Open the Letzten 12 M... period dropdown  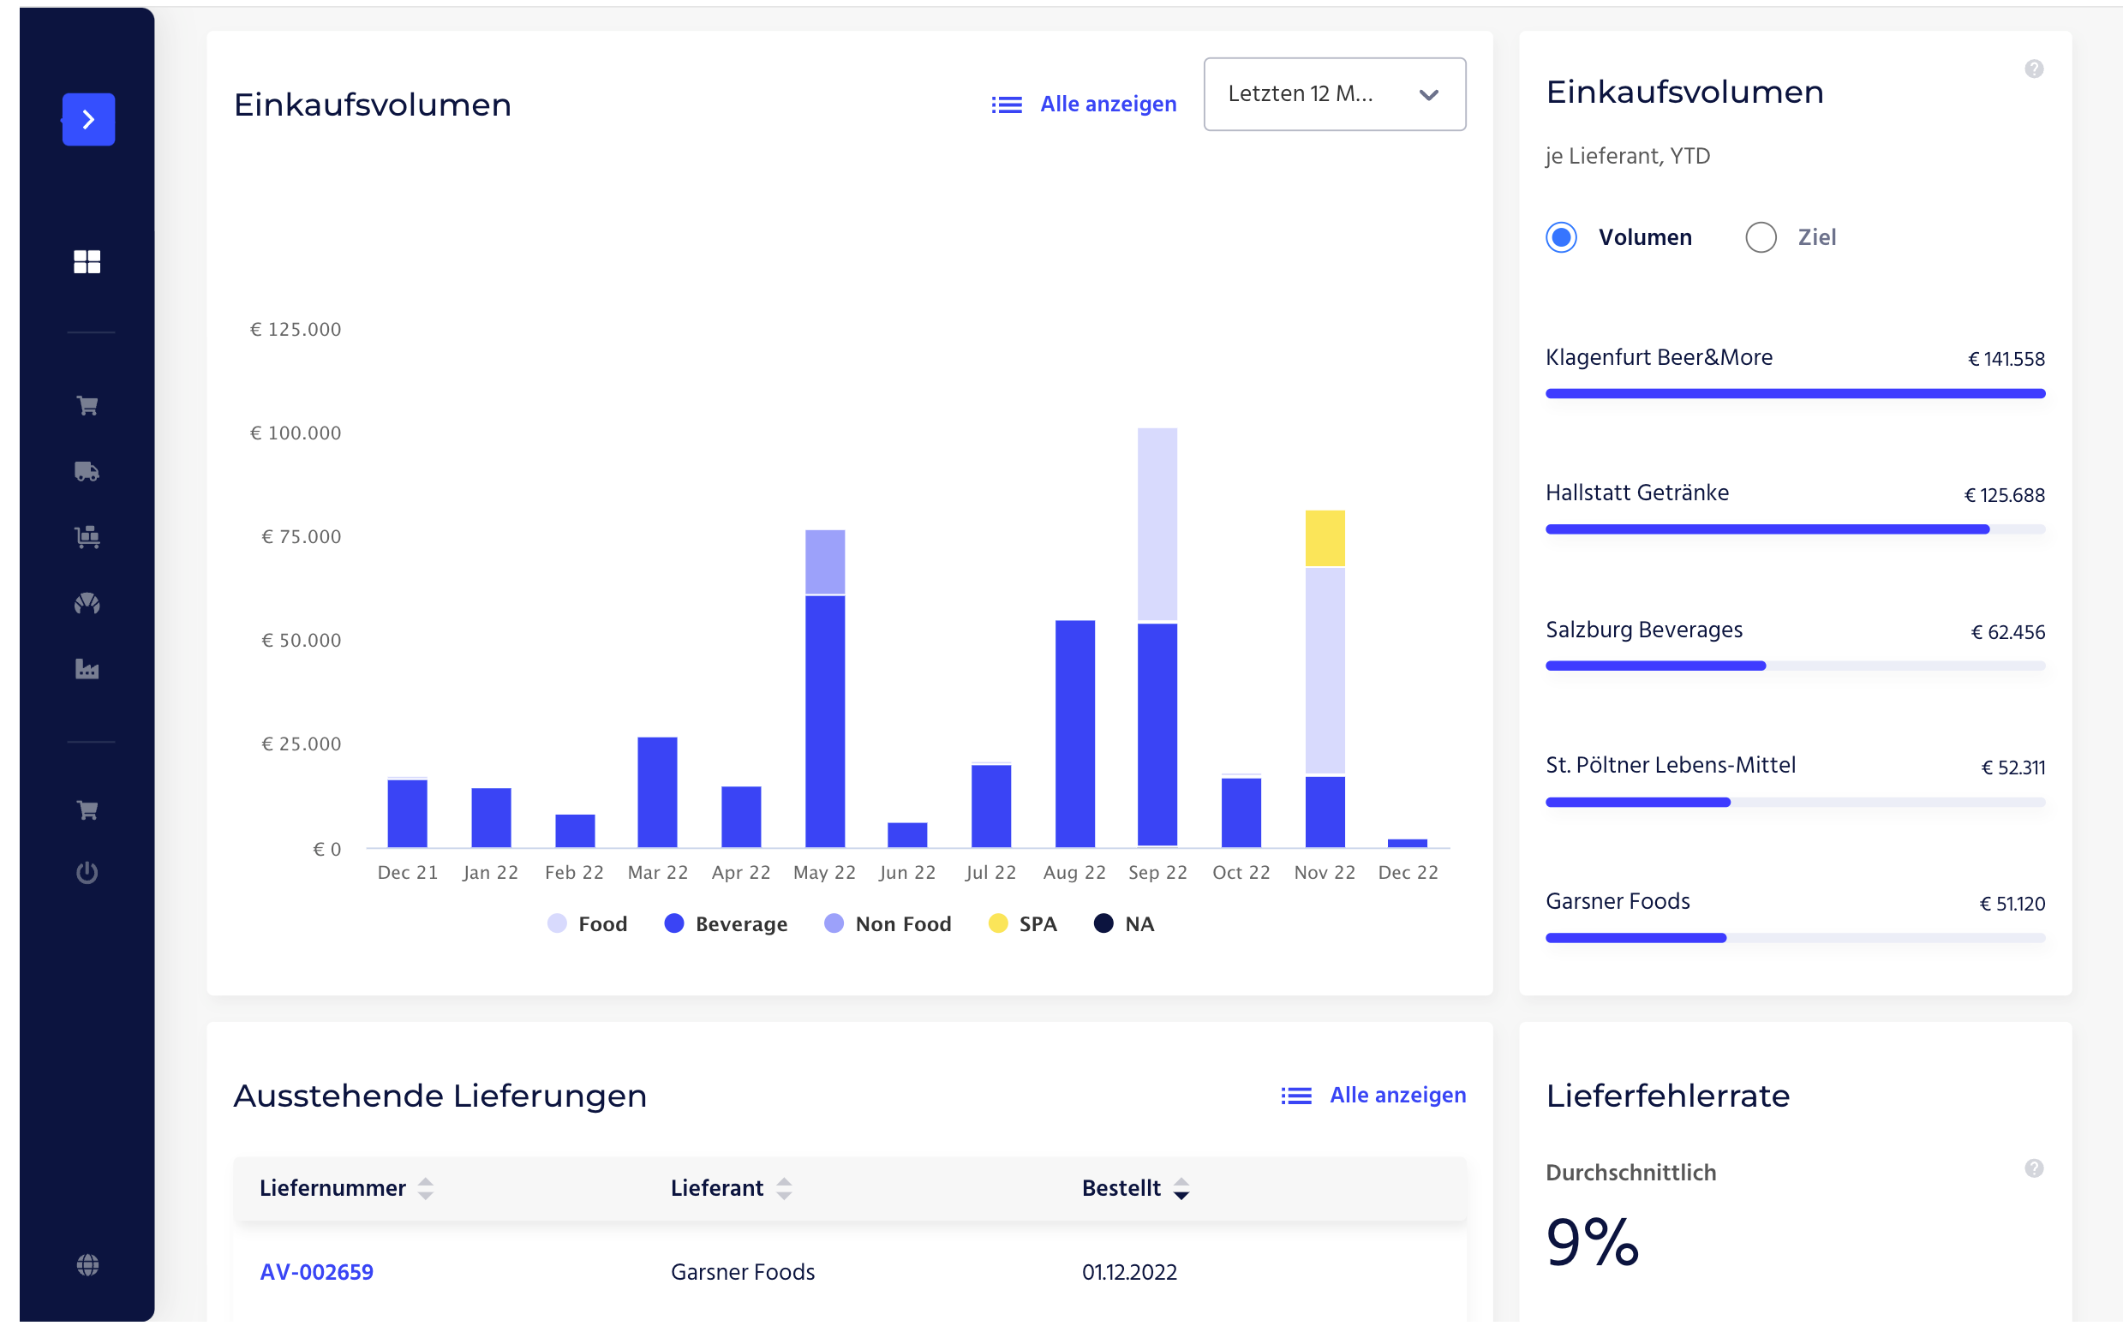coord(1334,95)
